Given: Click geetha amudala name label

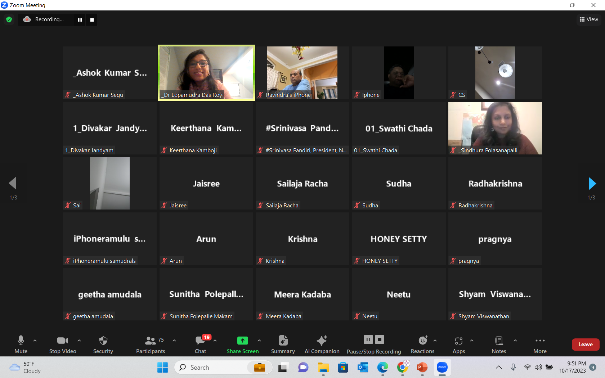Looking at the screenshot, I should click(93, 316).
